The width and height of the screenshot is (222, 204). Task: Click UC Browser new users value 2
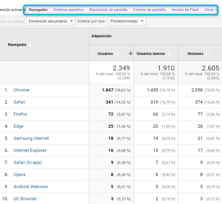(x=157, y=199)
